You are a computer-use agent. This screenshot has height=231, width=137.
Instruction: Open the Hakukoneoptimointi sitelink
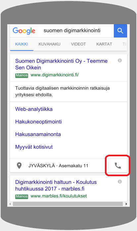(x=38, y=122)
